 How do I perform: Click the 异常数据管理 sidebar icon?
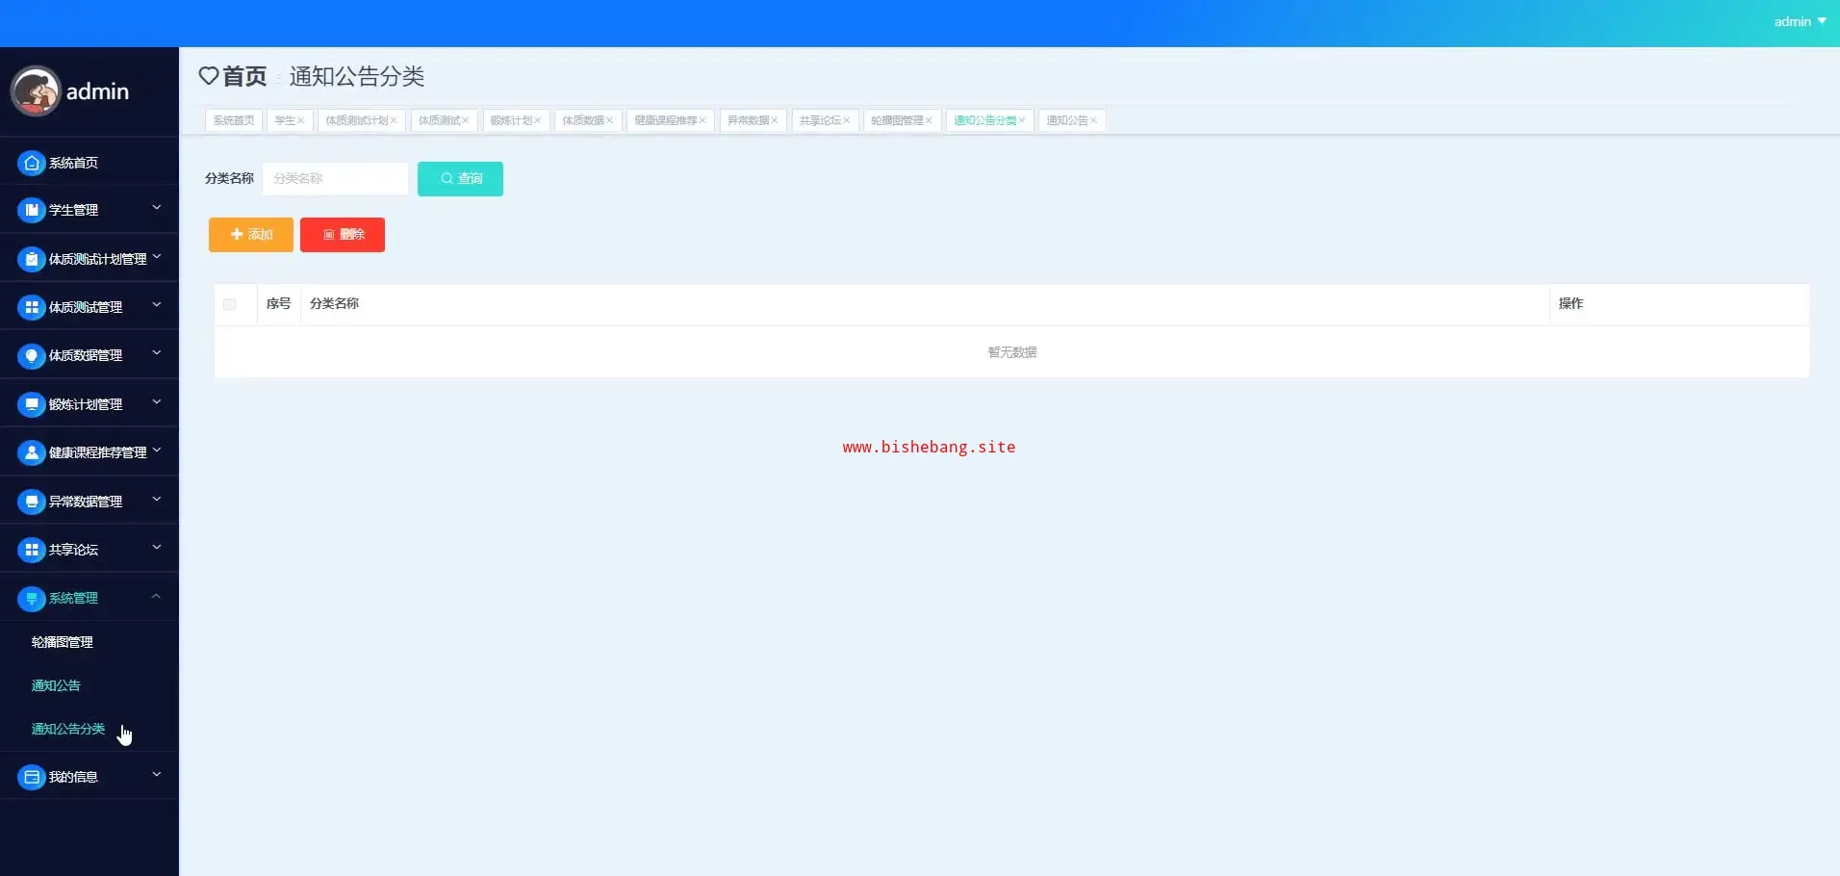pos(32,502)
